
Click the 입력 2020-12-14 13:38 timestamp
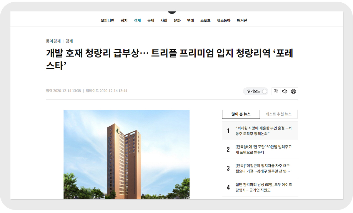(x=63, y=91)
